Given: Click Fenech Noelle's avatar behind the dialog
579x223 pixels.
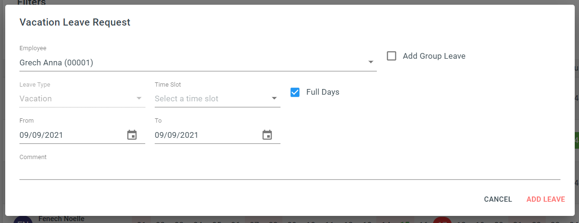Looking at the screenshot, I should [23, 220].
